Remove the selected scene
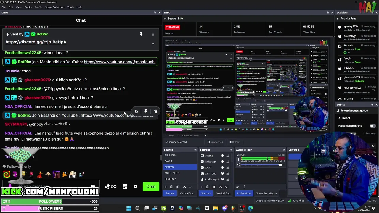Image resolution: width=379 pixels, height=213 pixels. coord(171,187)
